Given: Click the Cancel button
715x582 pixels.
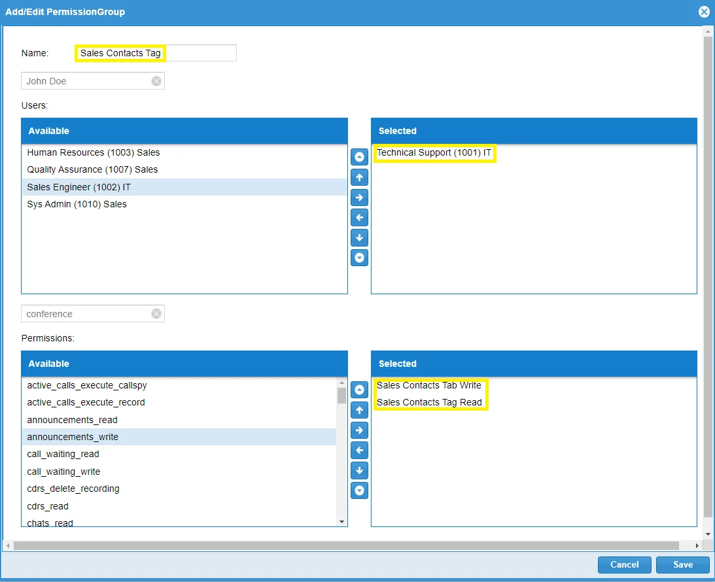Looking at the screenshot, I should pyautogui.click(x=624, y=565).
